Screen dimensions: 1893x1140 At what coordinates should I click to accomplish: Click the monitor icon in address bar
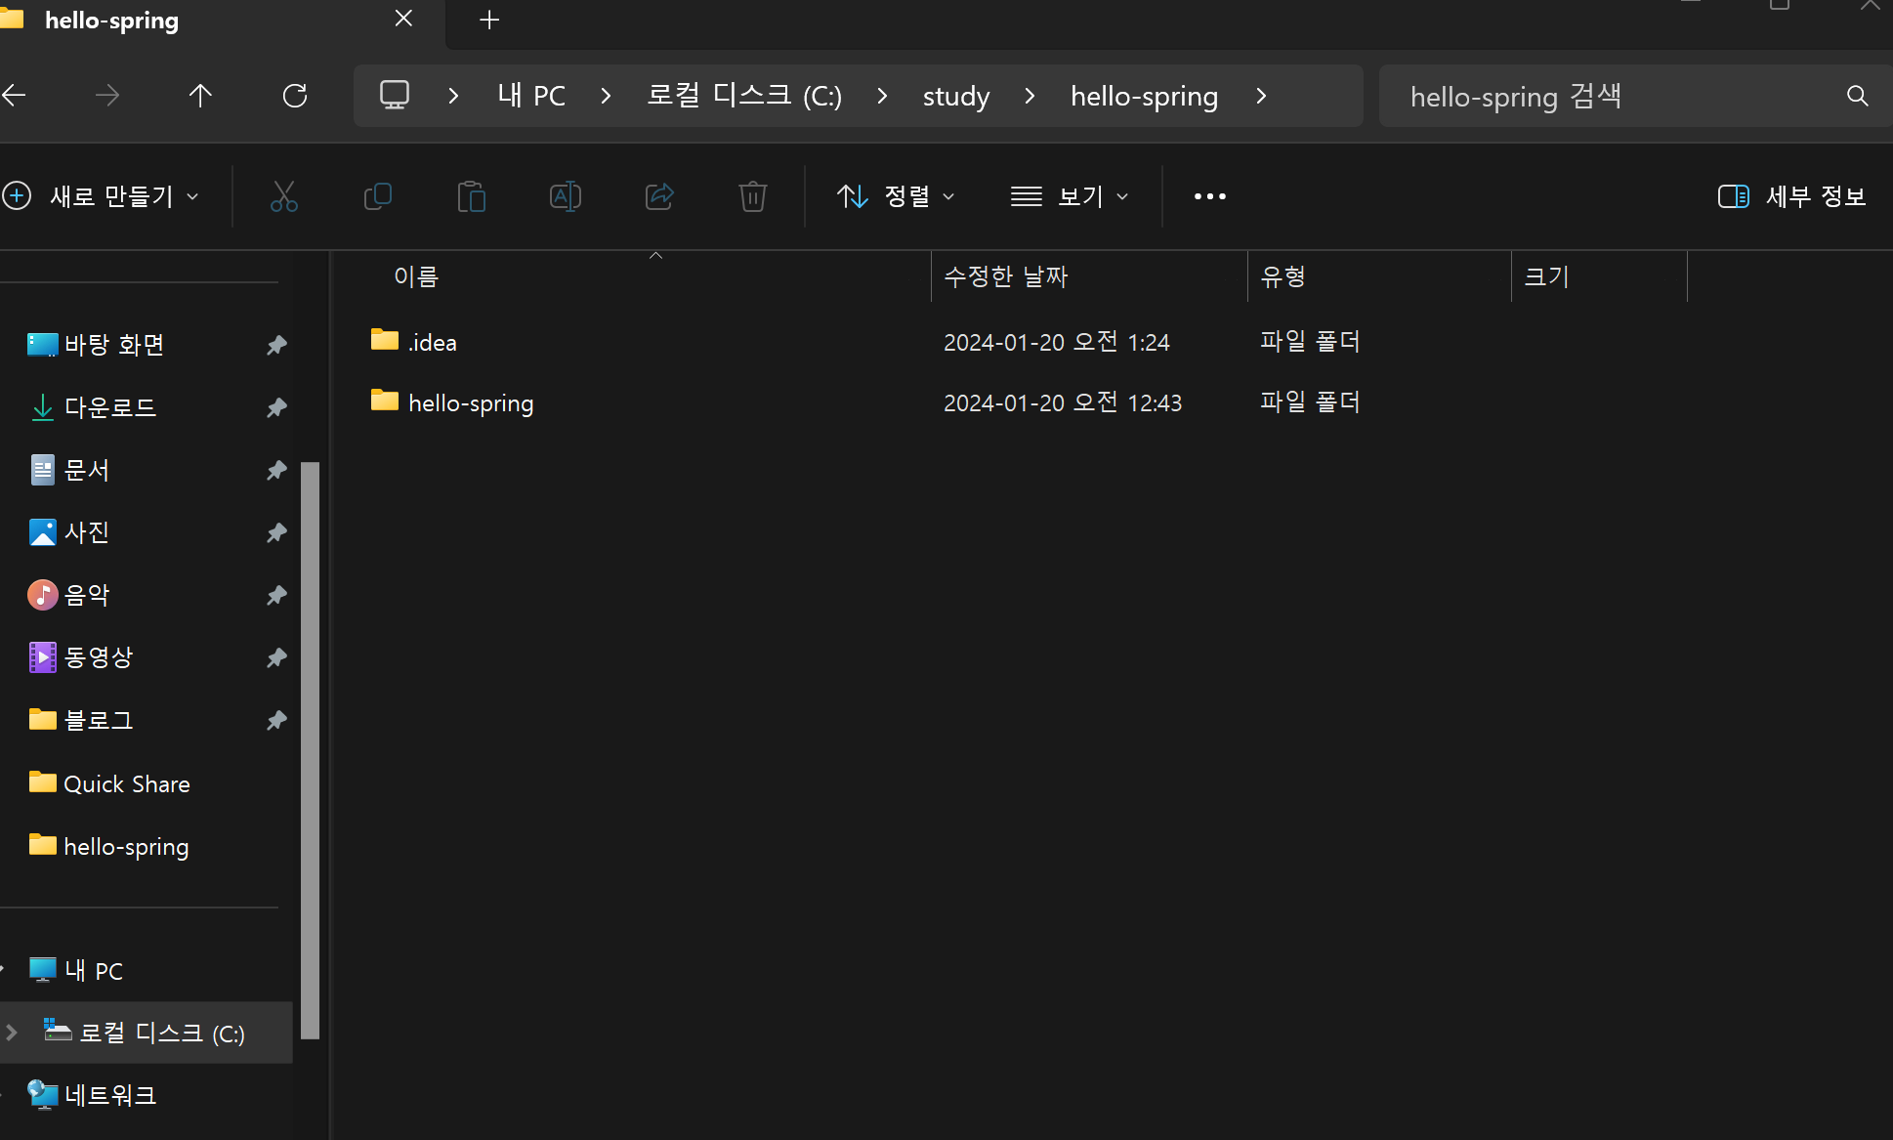[395, 95]
